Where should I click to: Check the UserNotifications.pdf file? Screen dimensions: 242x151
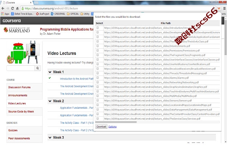pyautogui.click(x=98, y=64)
